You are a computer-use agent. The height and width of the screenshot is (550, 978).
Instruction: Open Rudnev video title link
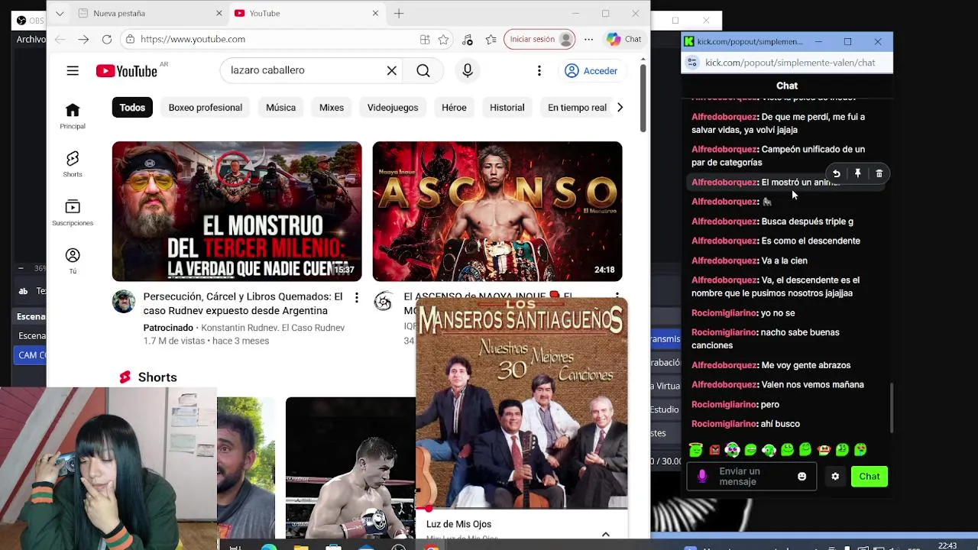(243, 303)
